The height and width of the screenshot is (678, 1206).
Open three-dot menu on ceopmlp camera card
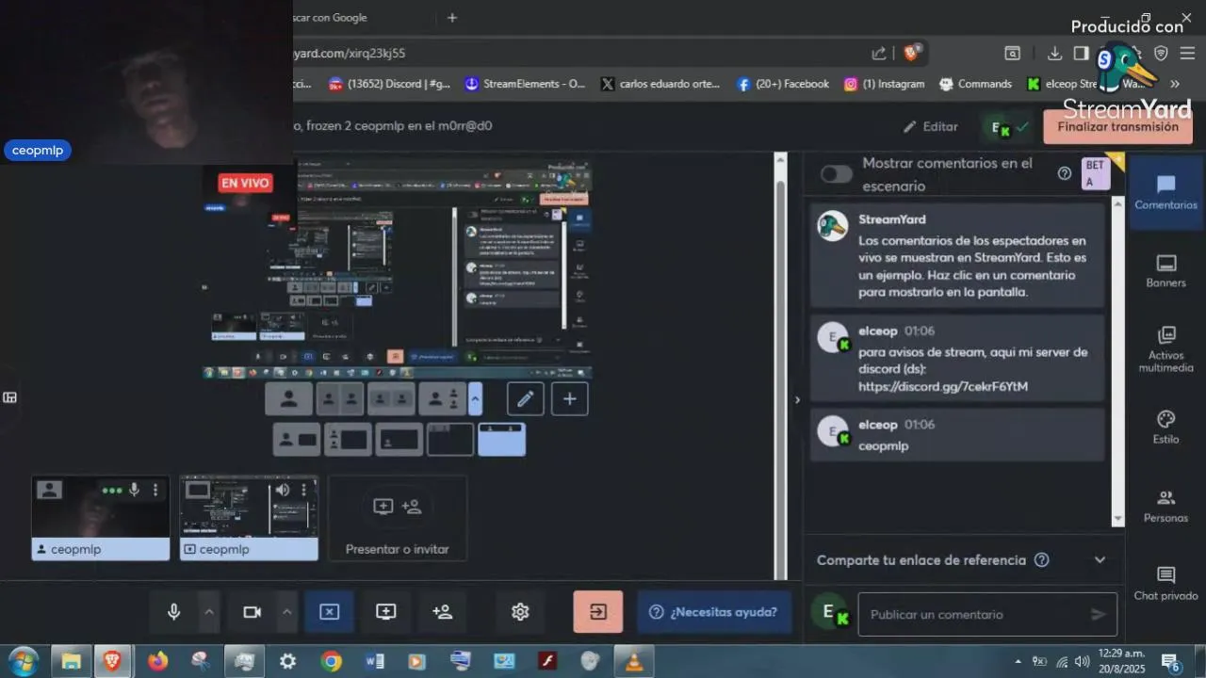(x=156, y=490)
